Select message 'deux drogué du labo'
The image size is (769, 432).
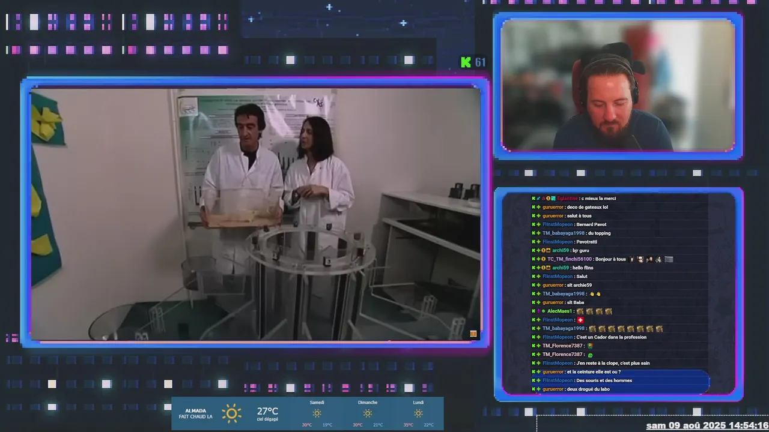coord(589,389)
